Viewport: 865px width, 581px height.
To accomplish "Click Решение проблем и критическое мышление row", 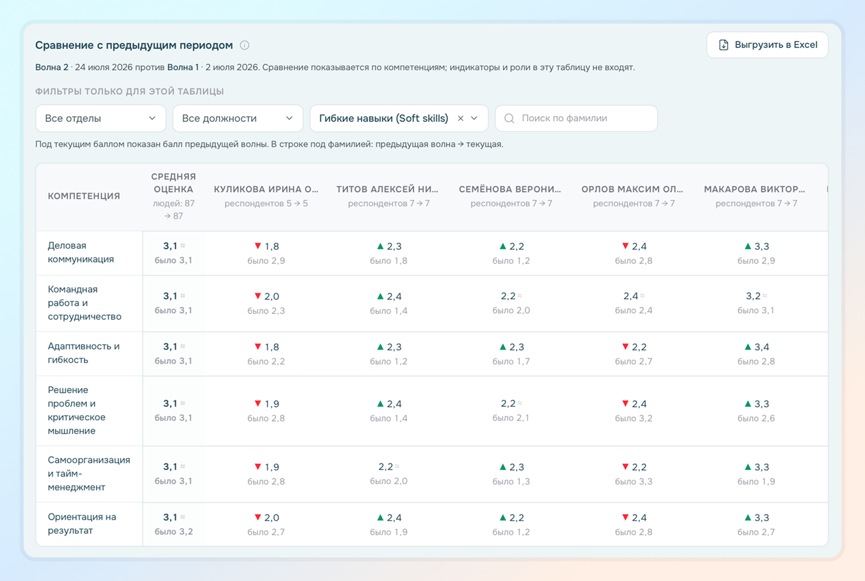I will click(77, 410).
